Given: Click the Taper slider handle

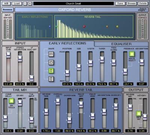Looking at the screenshot, I should click(x=102, y=60).
